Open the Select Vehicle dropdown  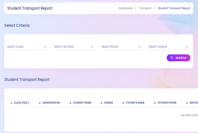[x=169, y=47]
